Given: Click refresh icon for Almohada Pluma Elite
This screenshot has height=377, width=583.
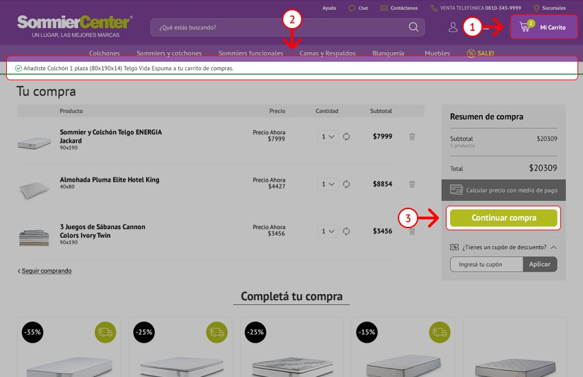Looking at the screenshot, I should (346, 184).
